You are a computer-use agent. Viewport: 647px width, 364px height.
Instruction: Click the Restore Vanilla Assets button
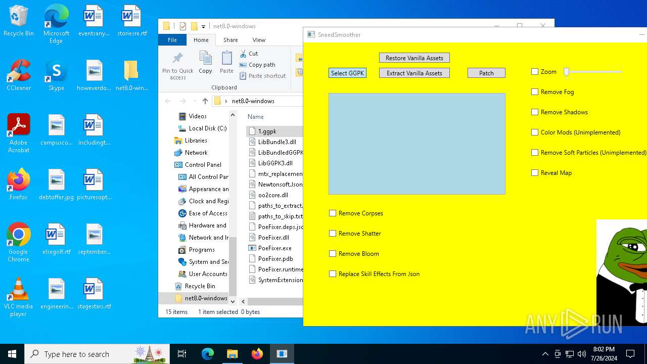tap(414, 58)
